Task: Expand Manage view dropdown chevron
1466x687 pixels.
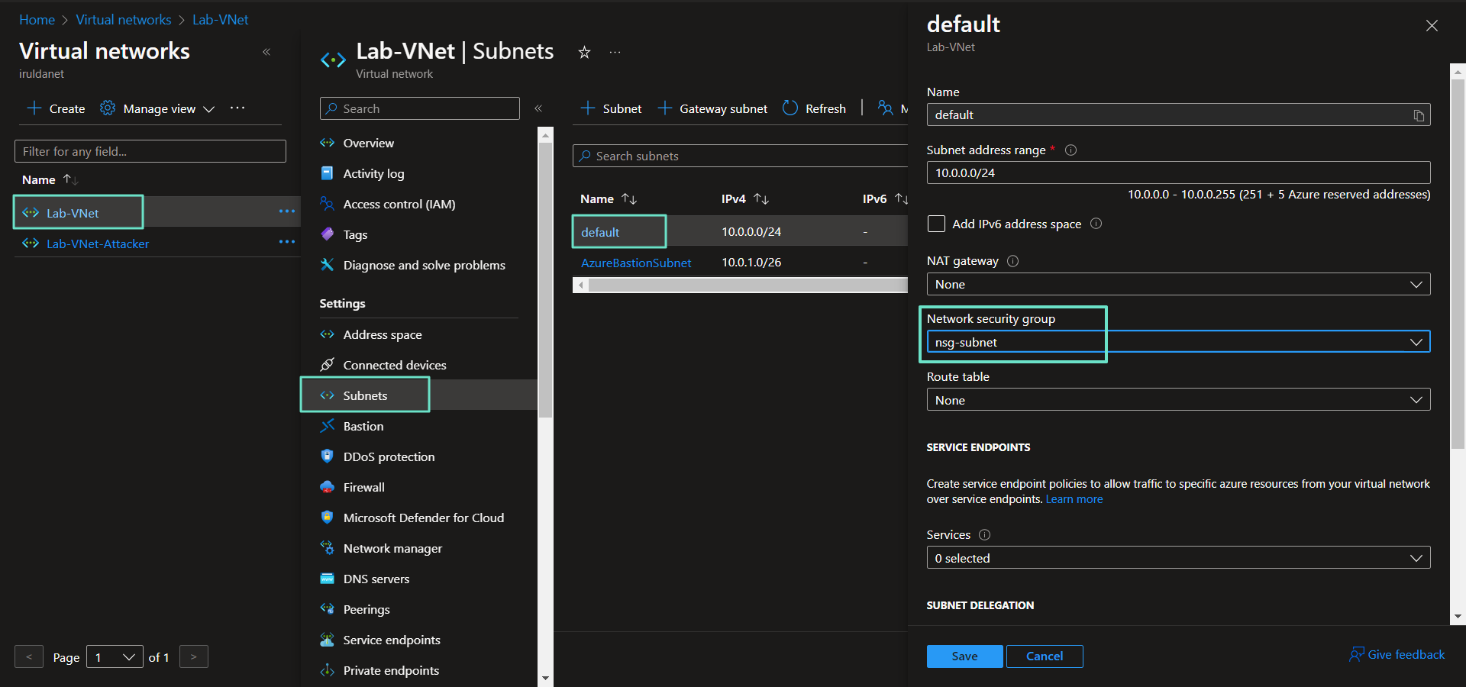Action: 208,109
